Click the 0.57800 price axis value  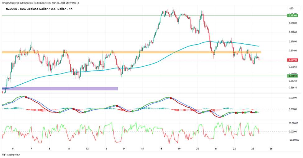[x=292, y=32]
